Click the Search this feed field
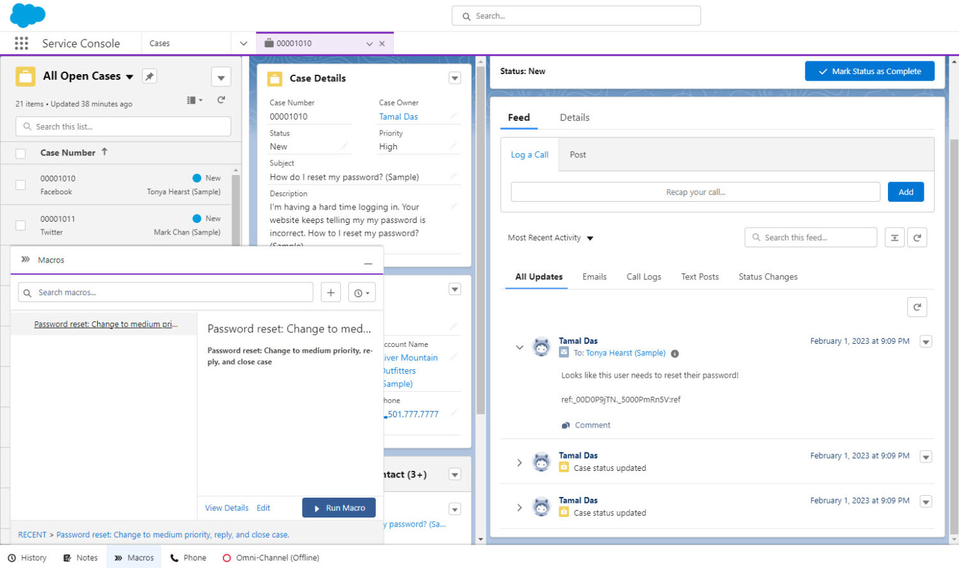Viewport: 959px width, 568px height. pyautogui.click(x=811, y=238)
